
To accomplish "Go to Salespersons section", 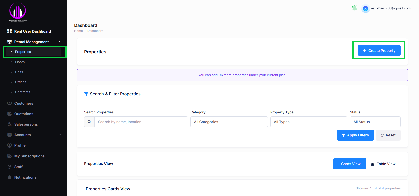I will click(x=26, y=124).
